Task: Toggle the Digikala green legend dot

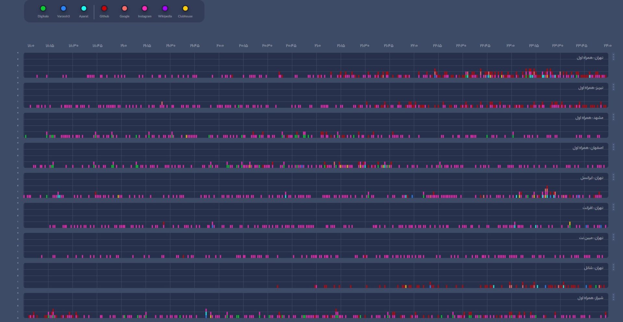Action: tap(43, 9)
